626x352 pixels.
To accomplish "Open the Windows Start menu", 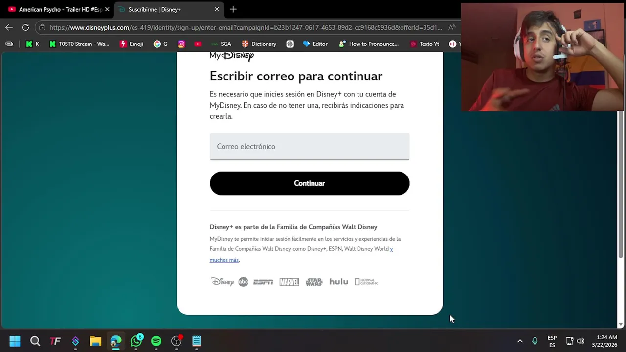I will click(15, 341).
